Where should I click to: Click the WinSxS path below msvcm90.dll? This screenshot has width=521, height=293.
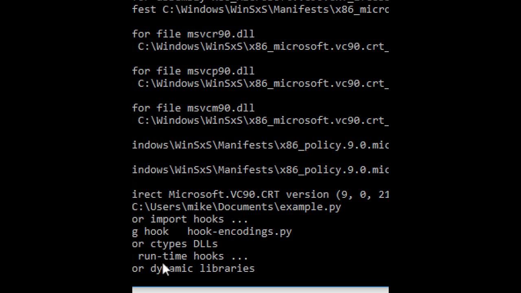pyautogui.click(x=263, y=120)
